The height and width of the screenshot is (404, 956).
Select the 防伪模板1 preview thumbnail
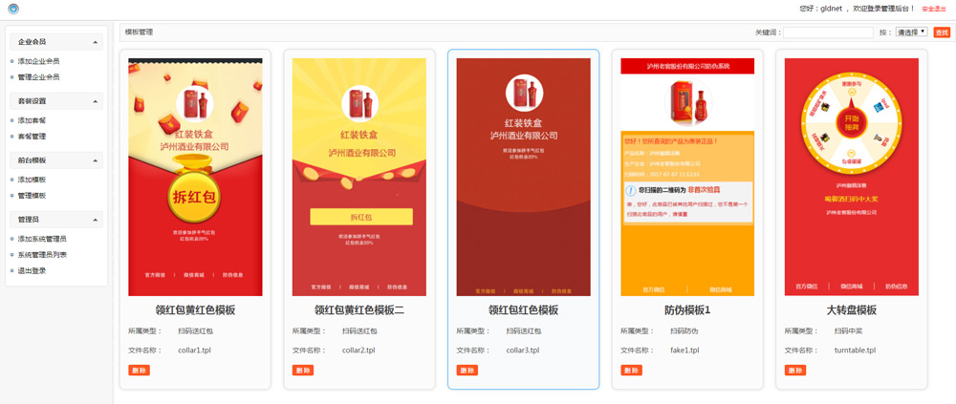(687, 177)
